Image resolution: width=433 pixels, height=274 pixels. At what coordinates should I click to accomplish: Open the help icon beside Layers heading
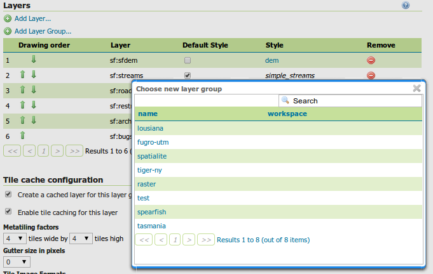click(406, 5)
